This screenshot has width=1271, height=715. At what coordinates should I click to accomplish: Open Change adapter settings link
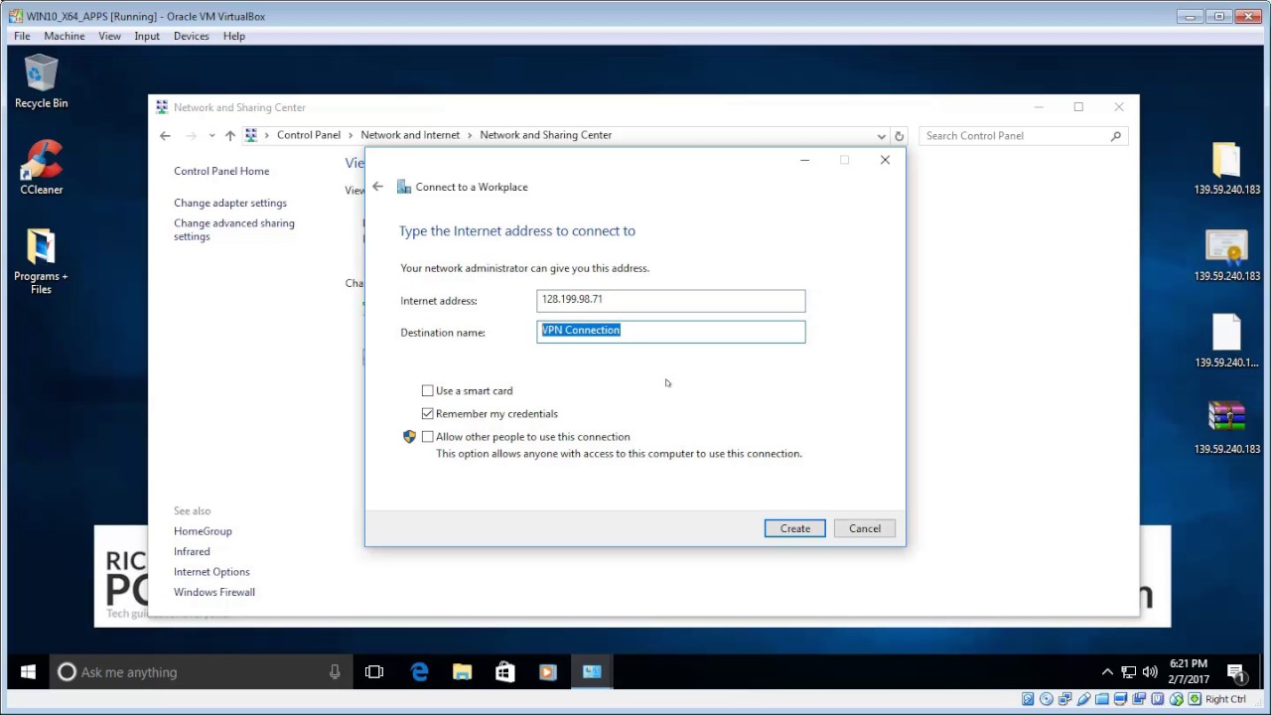tap(230, 203)
